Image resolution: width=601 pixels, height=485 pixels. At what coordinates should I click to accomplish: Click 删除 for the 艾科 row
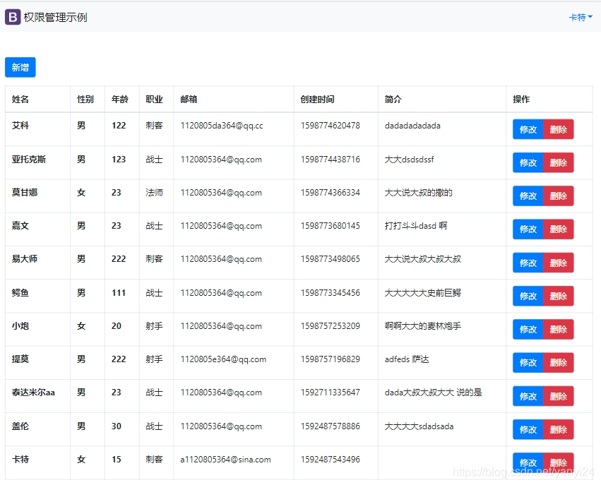click(559, 129)
